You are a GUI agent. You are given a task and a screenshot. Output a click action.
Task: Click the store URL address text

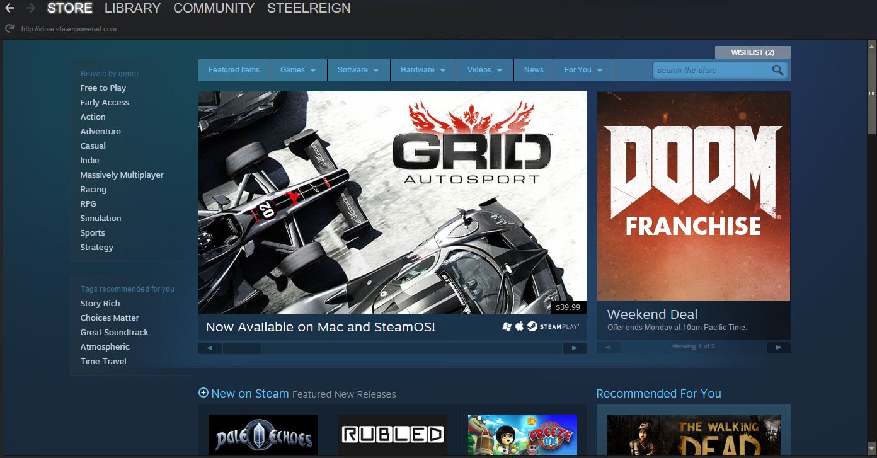click(69, 29)
